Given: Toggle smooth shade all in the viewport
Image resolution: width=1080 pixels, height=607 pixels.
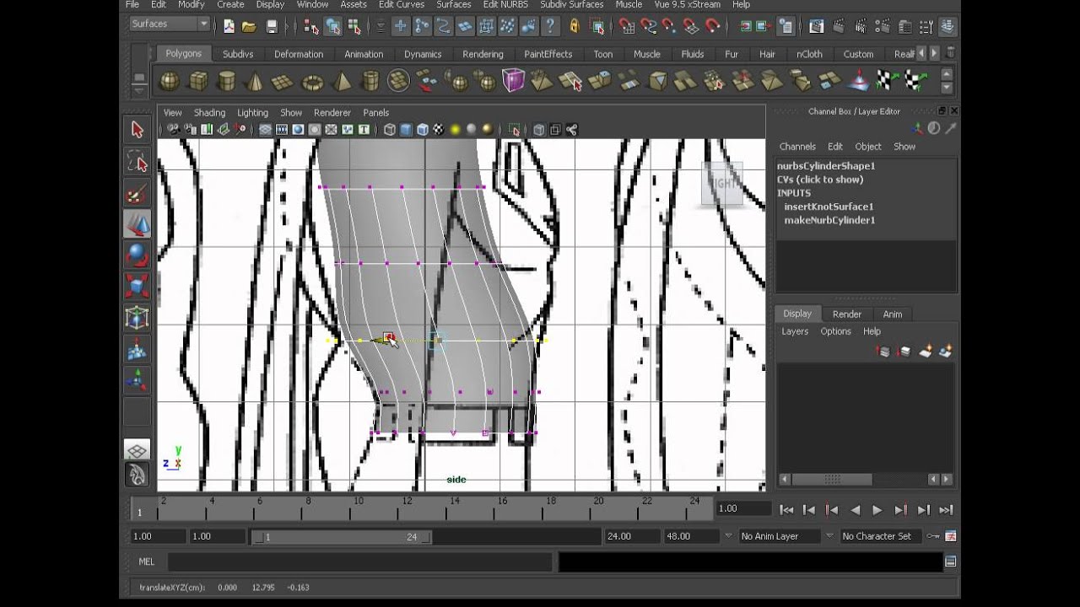Looking at the screenshot, I should coord(406,130).
